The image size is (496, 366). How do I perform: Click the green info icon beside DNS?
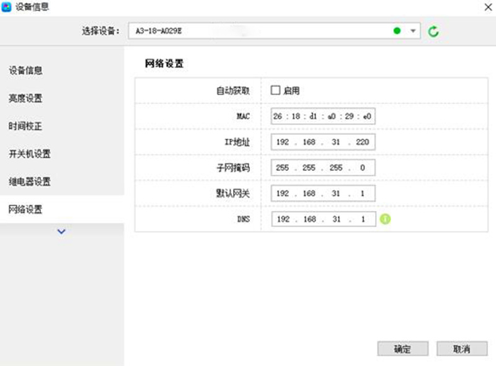[x=384, y=219]
